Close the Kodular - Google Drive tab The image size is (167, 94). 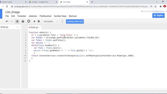(x=56, y=2)
